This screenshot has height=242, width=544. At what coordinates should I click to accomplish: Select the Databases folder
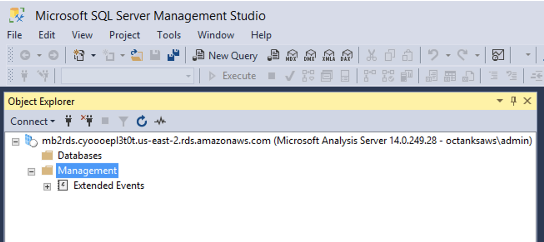pos(80,156)
